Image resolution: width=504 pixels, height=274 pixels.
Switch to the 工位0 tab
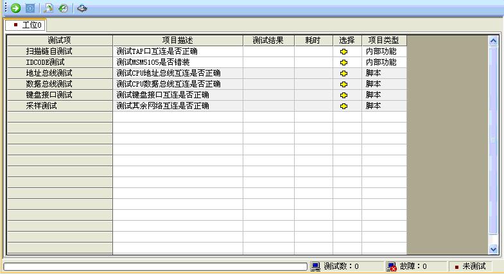click(x=26, y=25)
